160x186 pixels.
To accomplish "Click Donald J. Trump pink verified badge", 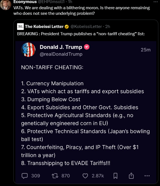I will point(87,47).
